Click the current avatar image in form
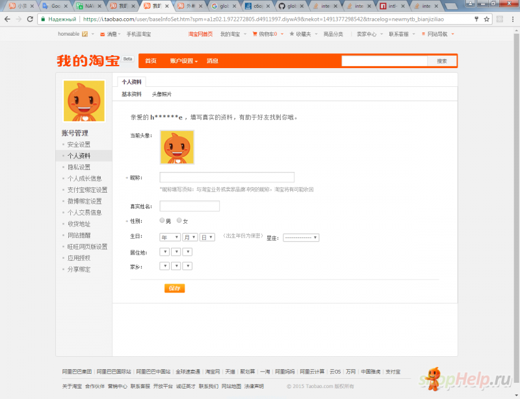520x399 pixels. coord(177,147)
